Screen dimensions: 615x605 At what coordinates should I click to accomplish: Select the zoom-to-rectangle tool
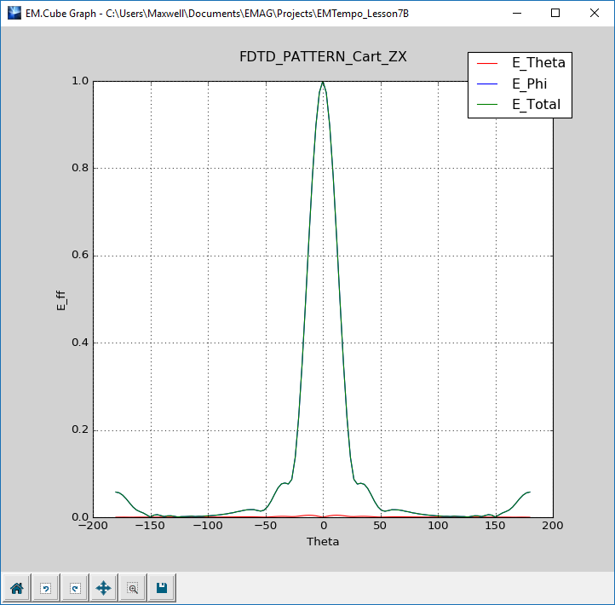click(x=132, y=588)
